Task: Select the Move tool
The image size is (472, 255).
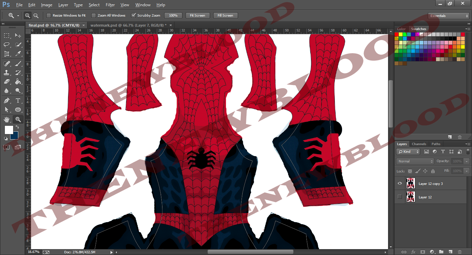Action: pos(18,35)
